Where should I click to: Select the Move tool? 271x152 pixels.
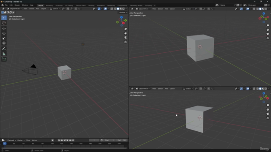pyautogui.click(x=4, y=28)
